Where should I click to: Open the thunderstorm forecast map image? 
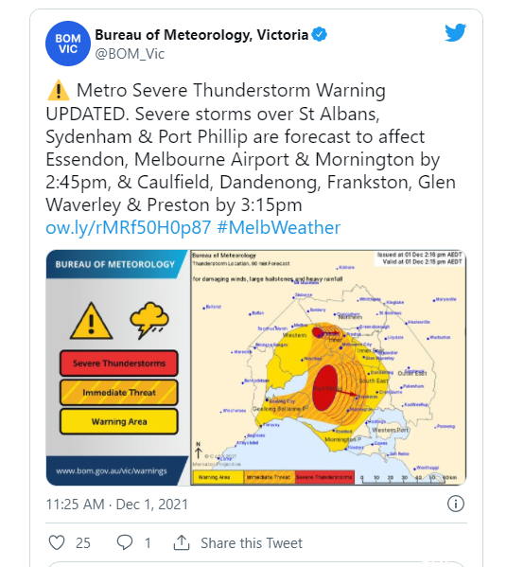point(328,367)
